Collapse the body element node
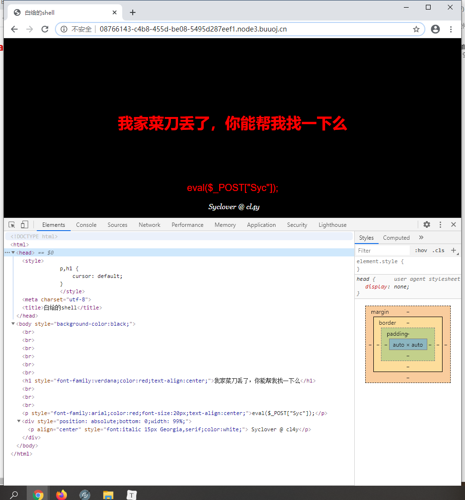The image size is (465, 500). pos(13,324)
